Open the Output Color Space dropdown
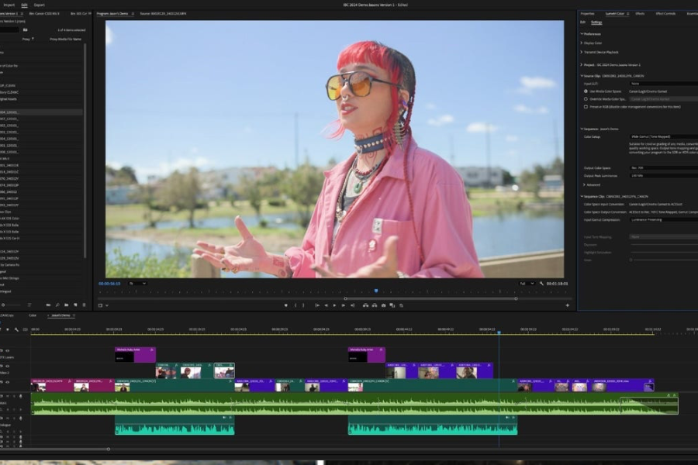The width and height of the screenshot is (698, 465). 663,167
